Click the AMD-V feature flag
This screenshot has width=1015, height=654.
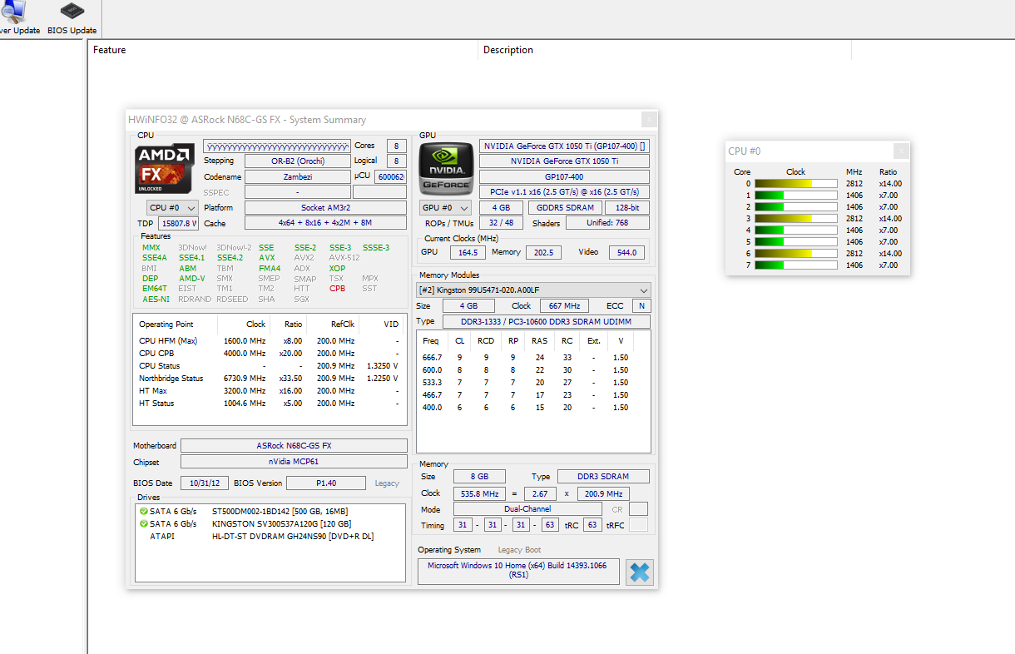tap(192, 279)
